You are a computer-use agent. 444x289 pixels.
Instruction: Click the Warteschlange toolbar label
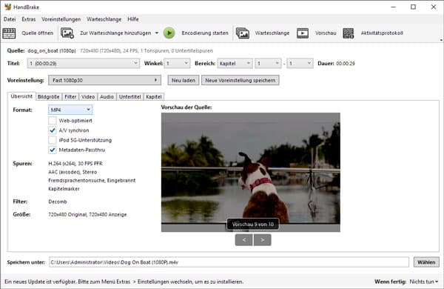[x=272, y=33]
